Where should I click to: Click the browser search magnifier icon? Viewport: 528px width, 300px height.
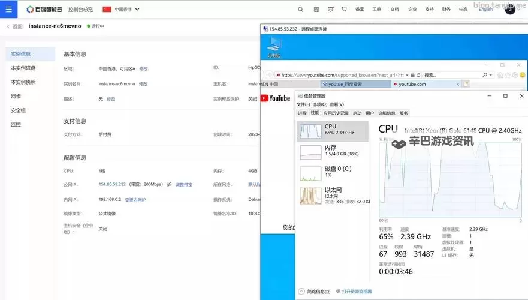point(485,75)
